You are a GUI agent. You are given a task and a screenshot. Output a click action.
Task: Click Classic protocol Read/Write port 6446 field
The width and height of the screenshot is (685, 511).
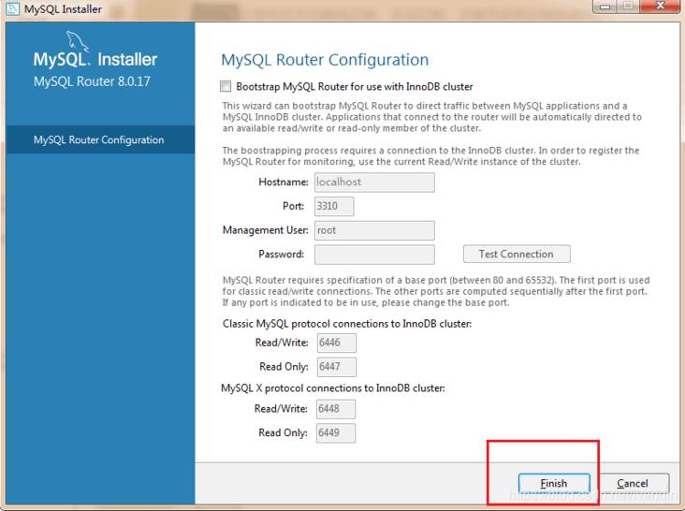coord(336,343)
